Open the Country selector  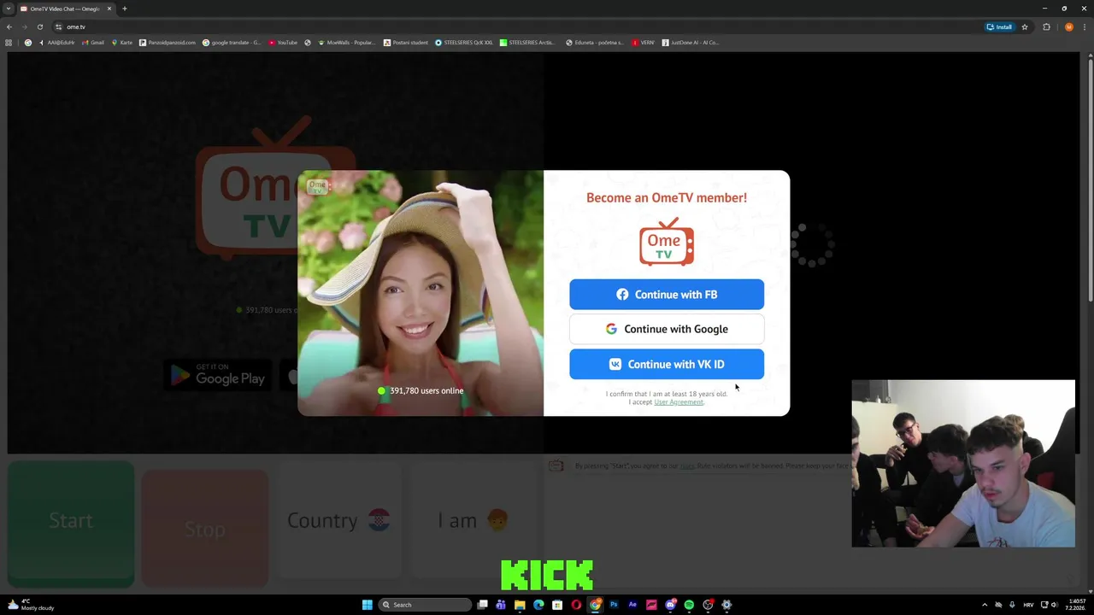pyautogui.click(x=339, y=520)
